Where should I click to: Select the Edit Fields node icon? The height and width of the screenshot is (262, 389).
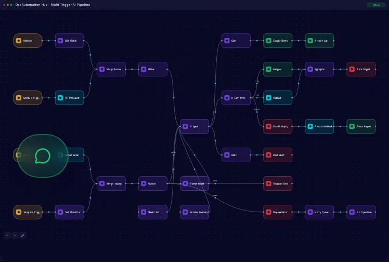60,41
